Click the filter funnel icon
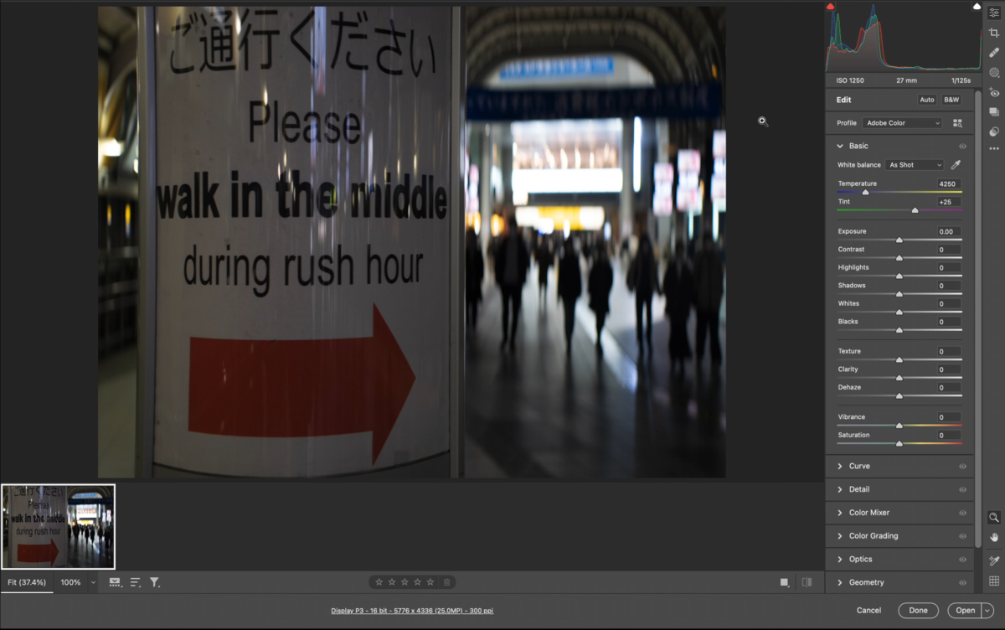1005x630 pixels. (x=155, y=582)
